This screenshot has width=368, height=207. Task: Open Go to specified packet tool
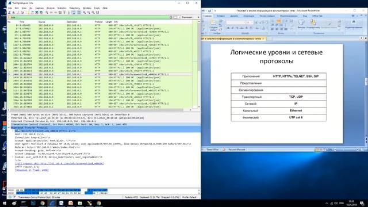tap(60, 13)
